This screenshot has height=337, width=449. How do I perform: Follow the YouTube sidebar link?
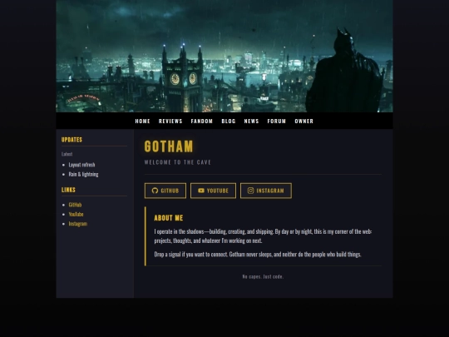pos(76,215)
